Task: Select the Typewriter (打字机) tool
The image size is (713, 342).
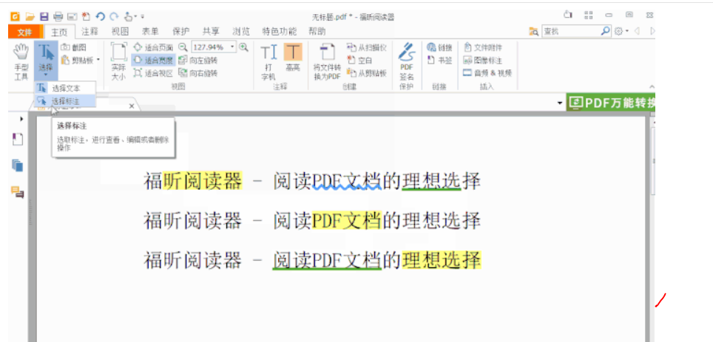Action: (x=268, y=62)
